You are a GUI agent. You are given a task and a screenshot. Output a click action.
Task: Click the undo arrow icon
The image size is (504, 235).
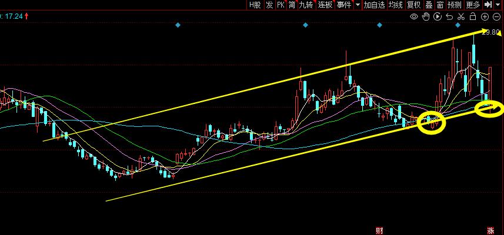point(449,16)
